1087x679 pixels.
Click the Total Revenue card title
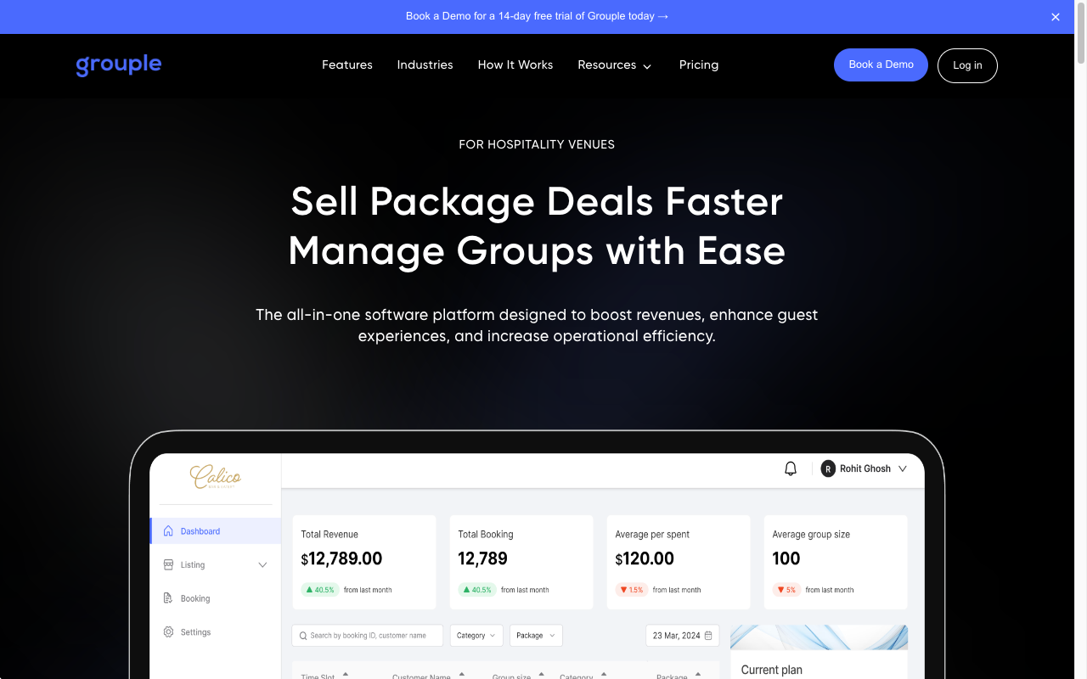tap(329, 535)
